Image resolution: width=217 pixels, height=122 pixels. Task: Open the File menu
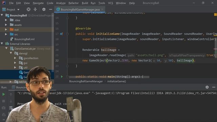(x=11, y=3)
